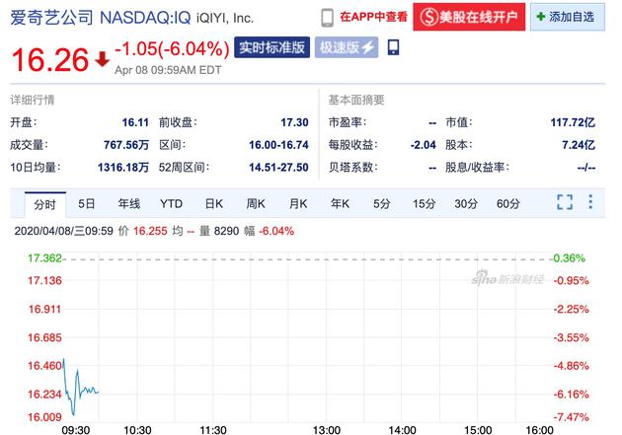Click the 开盘 value 16.11
The image size is (622, 435).
[135, 122]
